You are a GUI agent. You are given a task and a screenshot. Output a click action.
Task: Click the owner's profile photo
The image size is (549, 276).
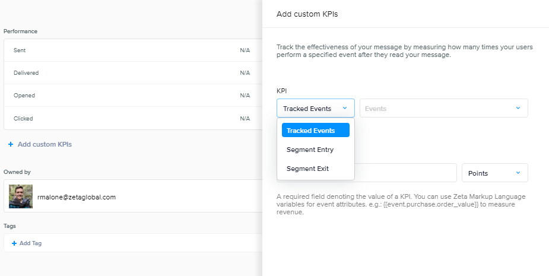point(21,196)
